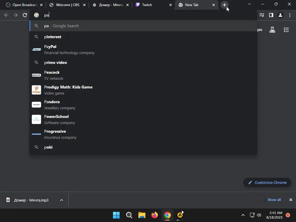Click the Prodigy logo thumbnail
Viewport: 296px width, 222px height.
(36, 90)
